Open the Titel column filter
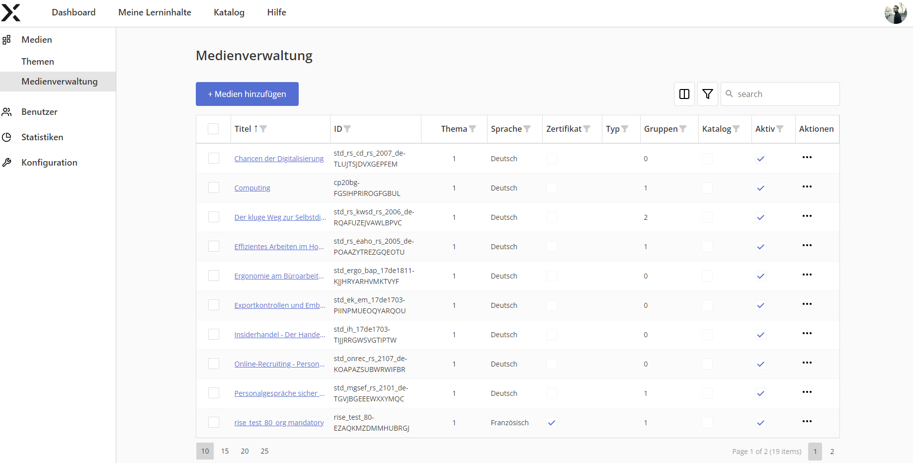This screenshot has width=913, height=463. tap(263, 129)
